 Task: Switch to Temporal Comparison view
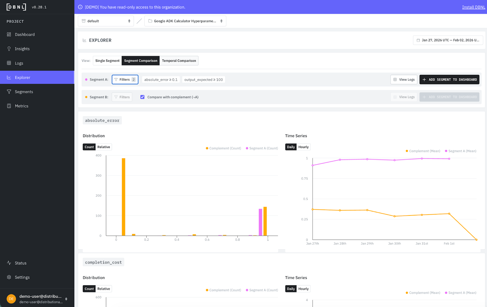pos(179,61)
